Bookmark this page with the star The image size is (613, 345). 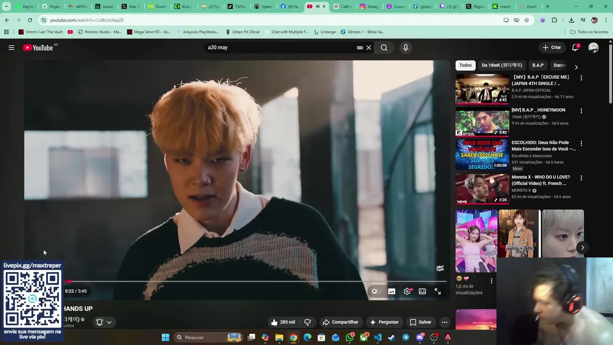tap(527, 20)
